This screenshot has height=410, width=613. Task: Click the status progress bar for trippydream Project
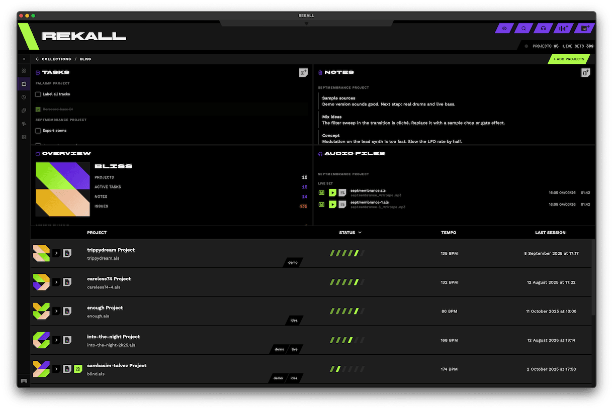click(x=347, y=254)
